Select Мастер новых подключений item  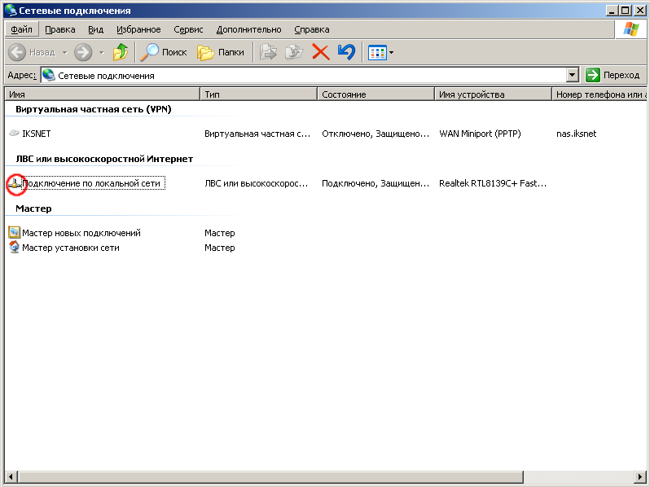81,233
